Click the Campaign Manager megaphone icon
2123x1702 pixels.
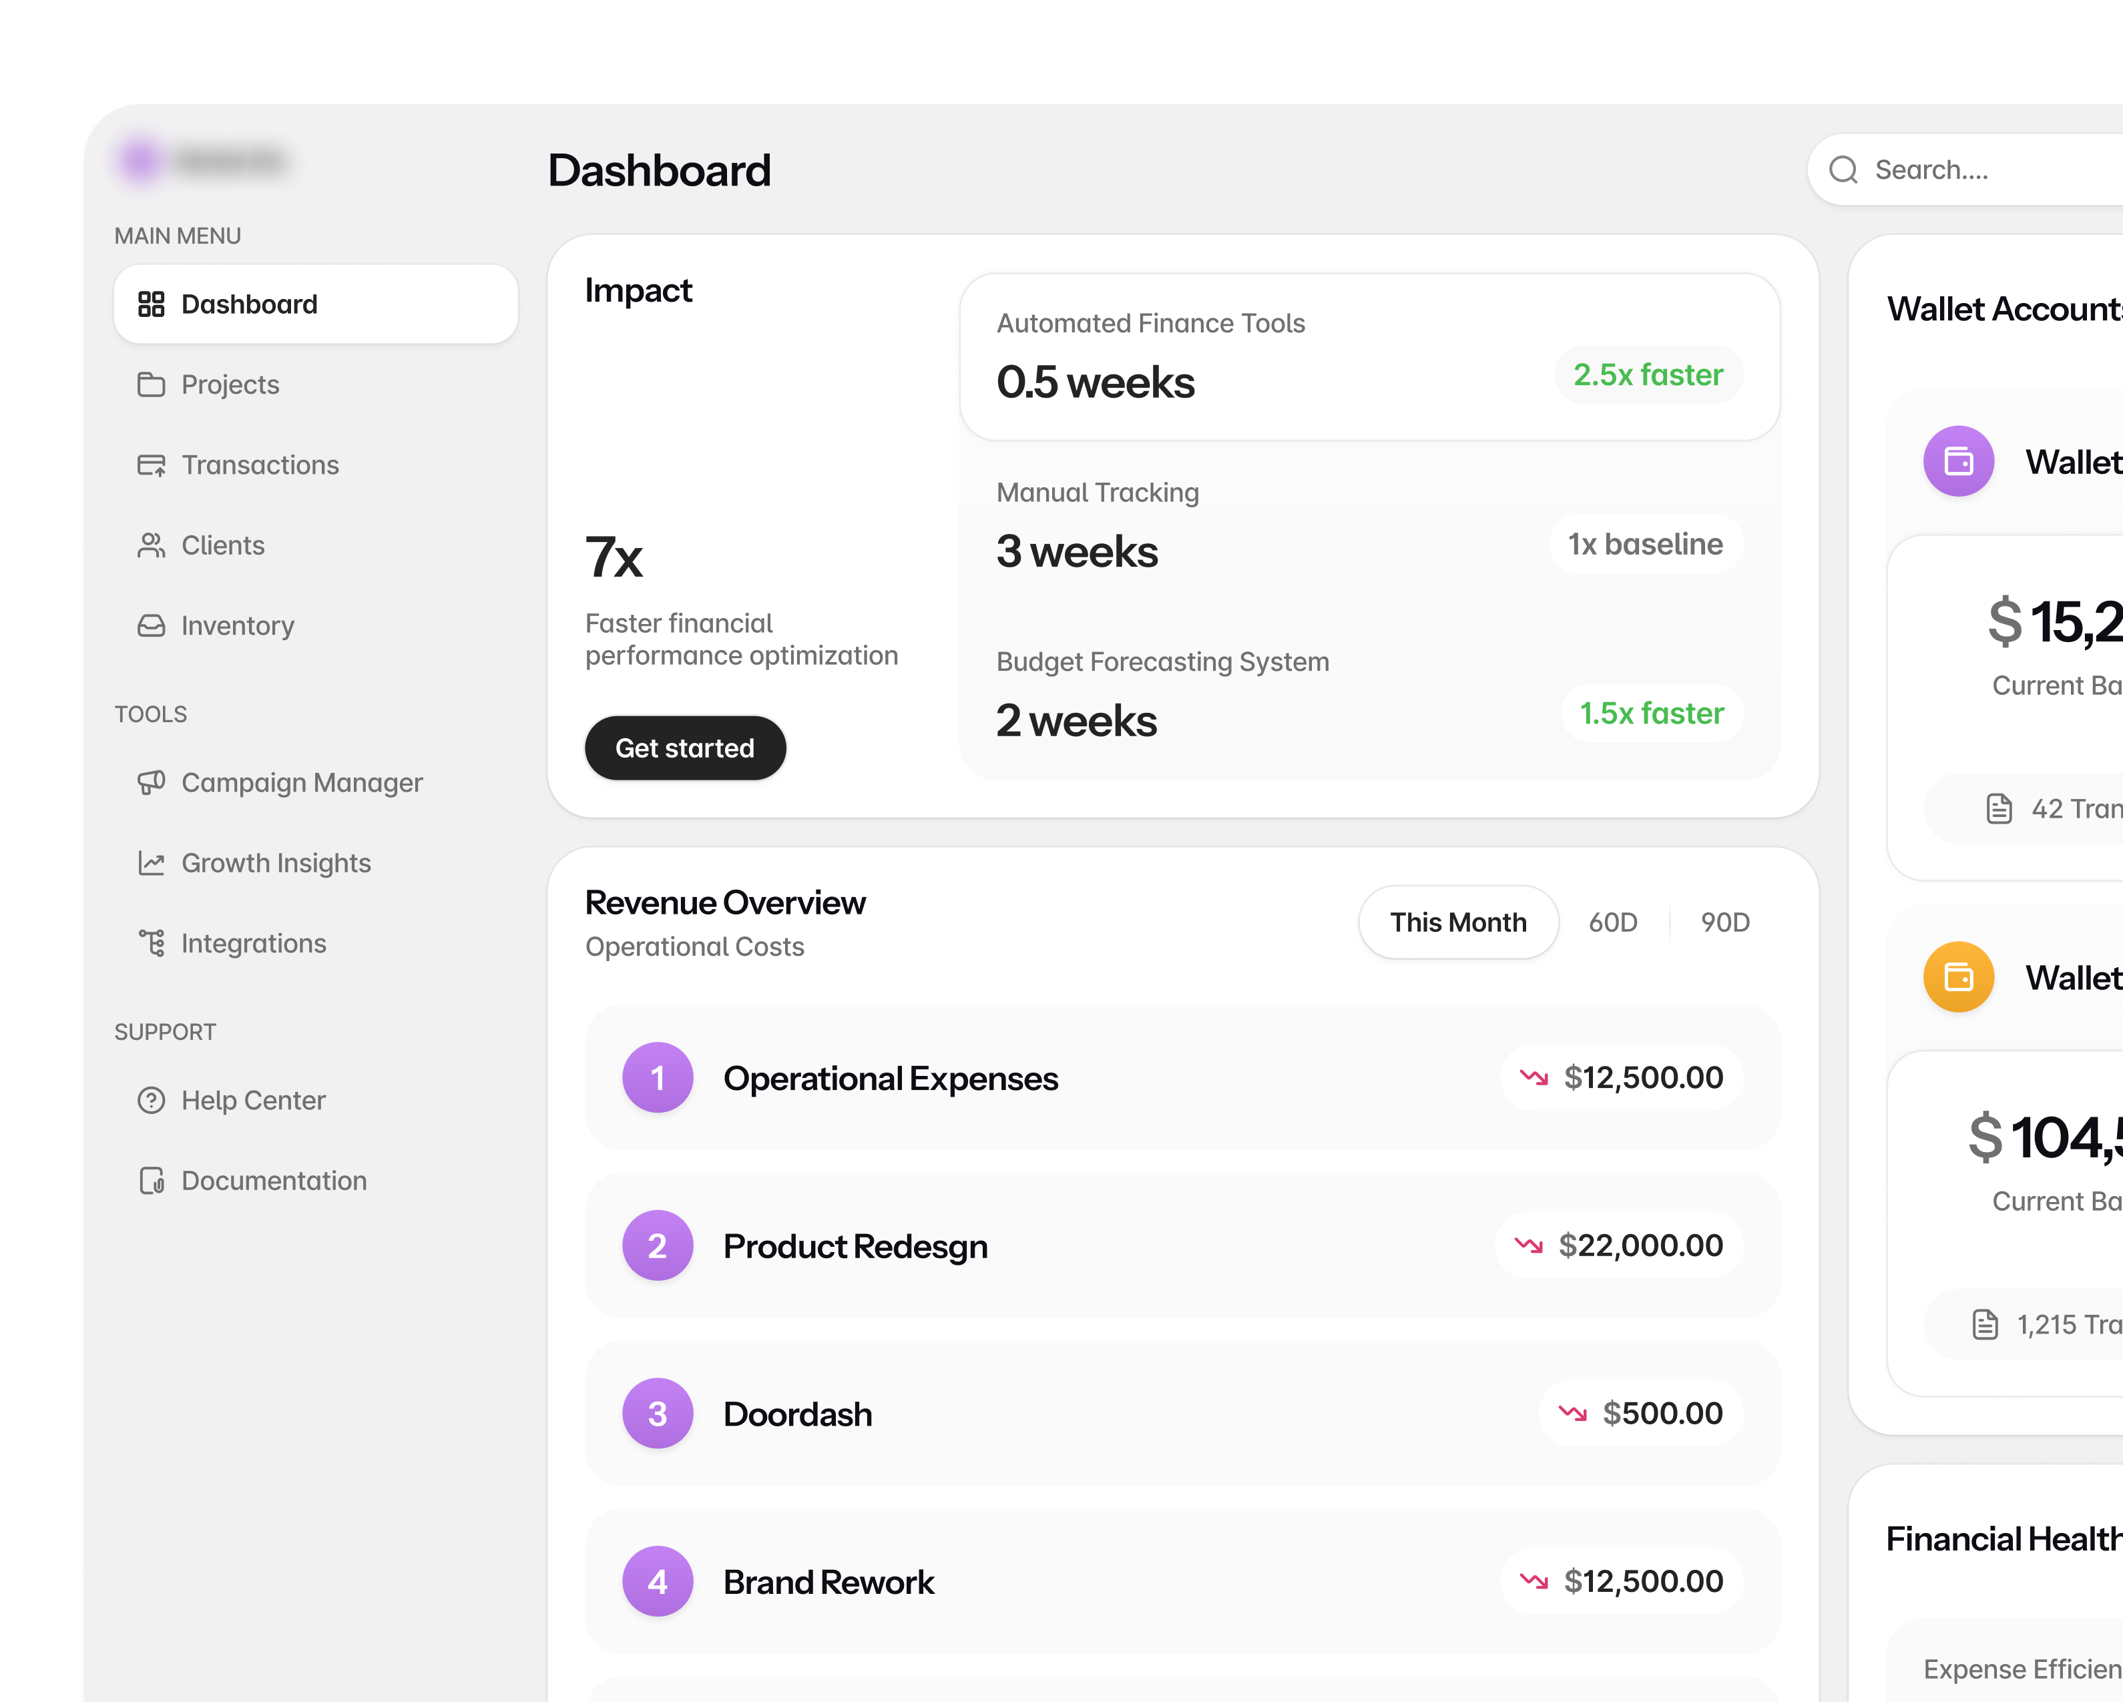click(x=151, y=782)
